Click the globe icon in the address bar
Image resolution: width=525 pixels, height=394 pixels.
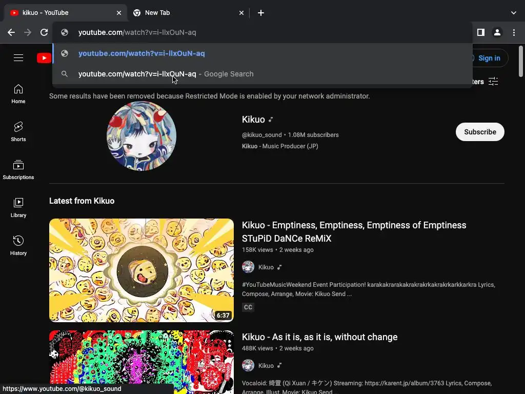click(x=65, y=32)
